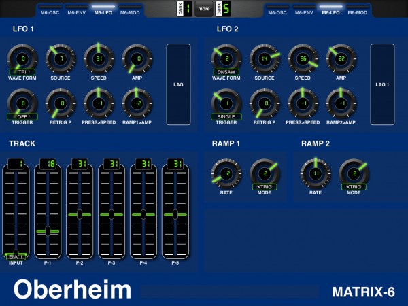408x306 pixels.
Task: Select the bank 1 display
Action: tap(185, 9)
